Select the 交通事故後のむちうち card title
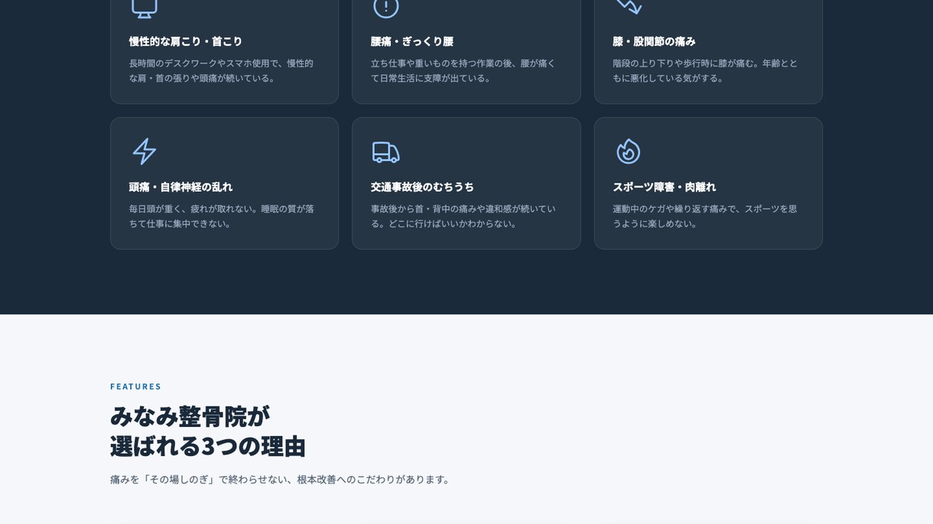This screenshot has width=933, height=524. point(422,186)
